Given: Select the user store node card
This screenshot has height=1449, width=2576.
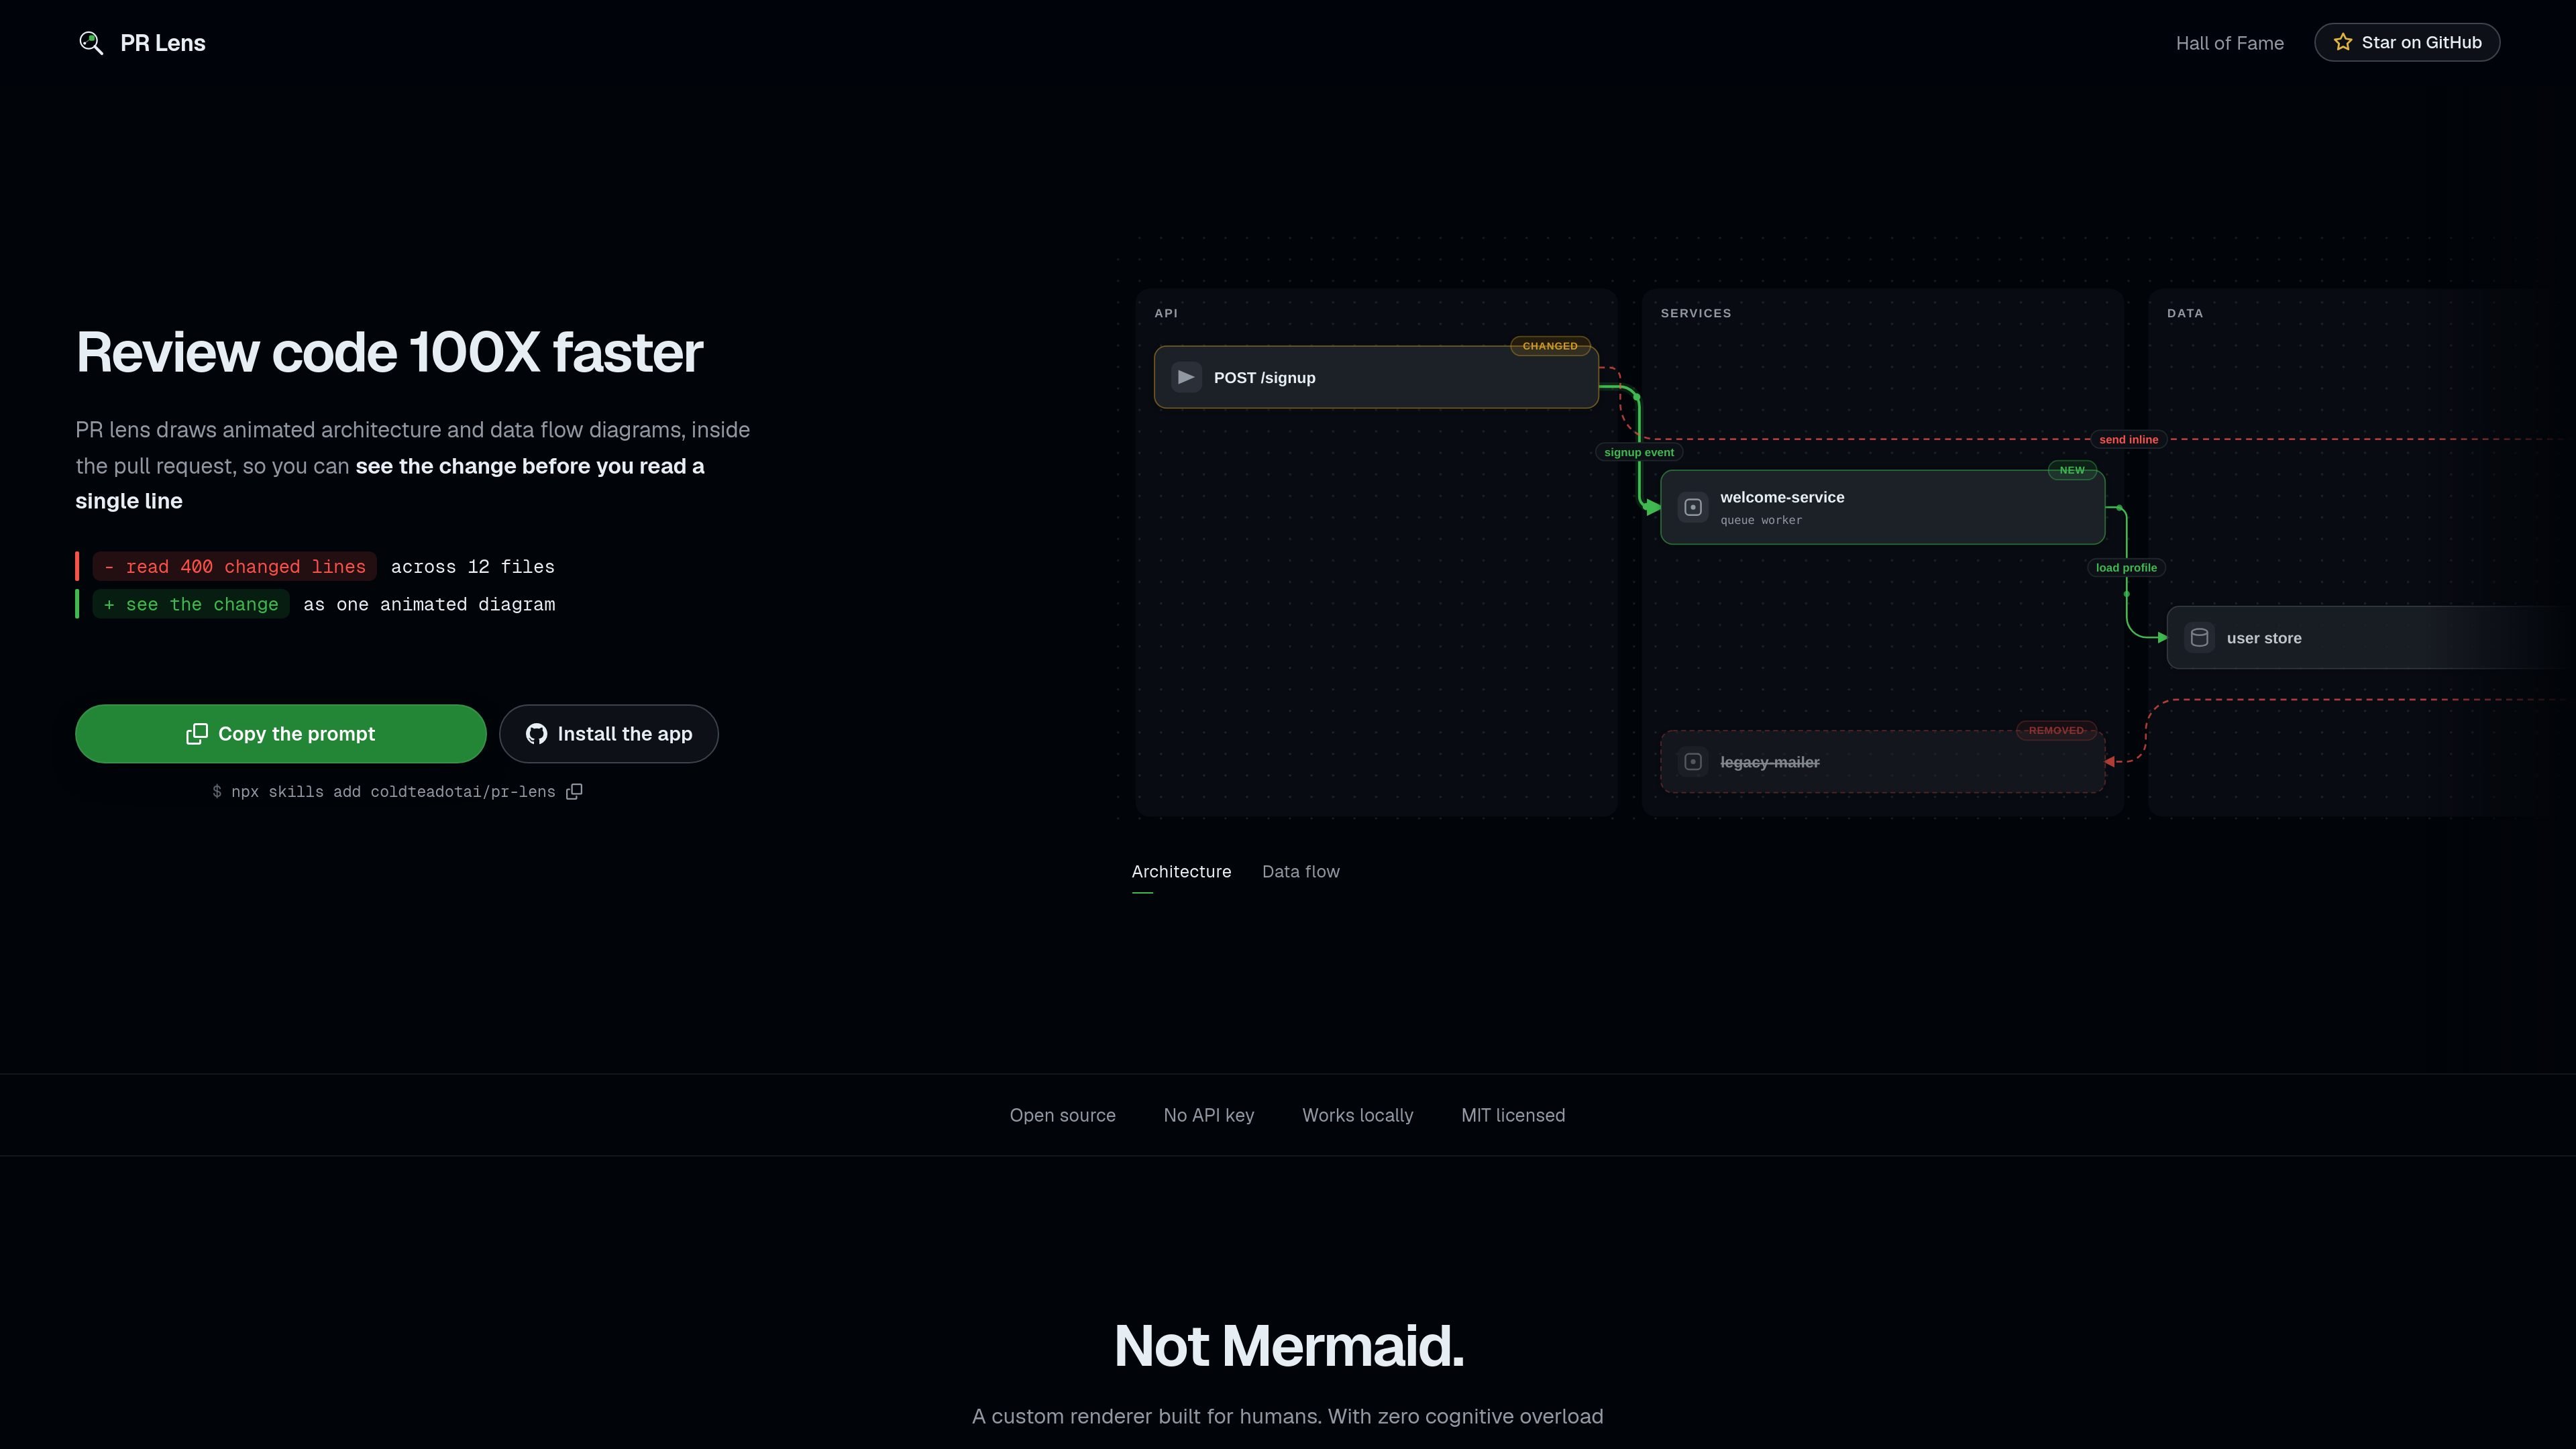Looking at the screenshot, I should point(2370,637).
